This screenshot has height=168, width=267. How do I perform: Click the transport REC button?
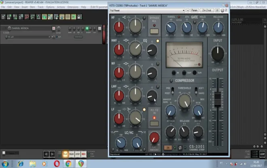coord(84,154)
